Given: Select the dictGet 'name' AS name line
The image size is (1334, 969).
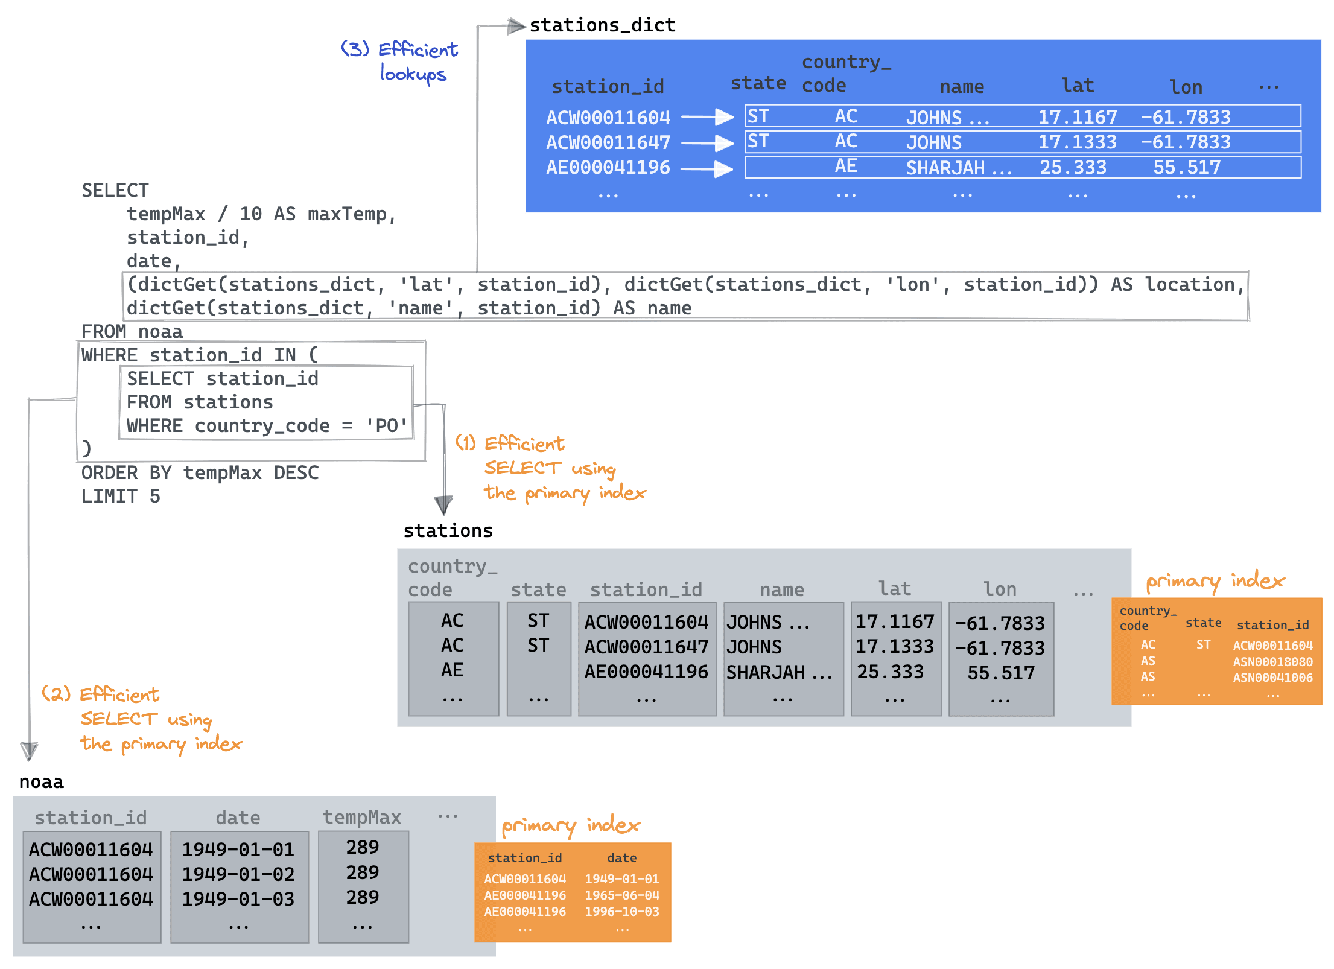Looking at the screenshot, I should pyautogui.click(x=408, y=308).
